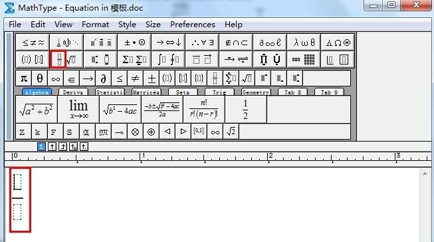Viewport: 434px width, 242px height.
Task: Open the products and set theory templates palette
Action: click(x=270, y=59)
